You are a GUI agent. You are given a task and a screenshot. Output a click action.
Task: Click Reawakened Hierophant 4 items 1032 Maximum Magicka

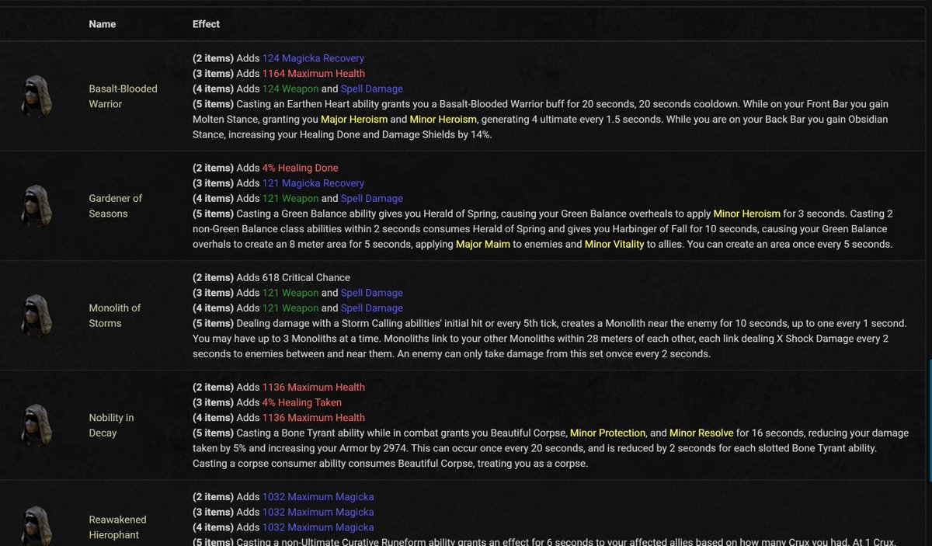click(318, 527)
